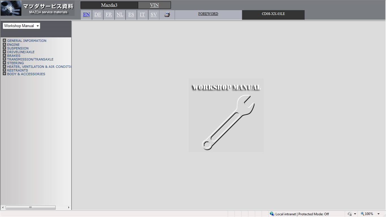Click the CD08-XX-03LE document code
386x217 pixels.
273,14
